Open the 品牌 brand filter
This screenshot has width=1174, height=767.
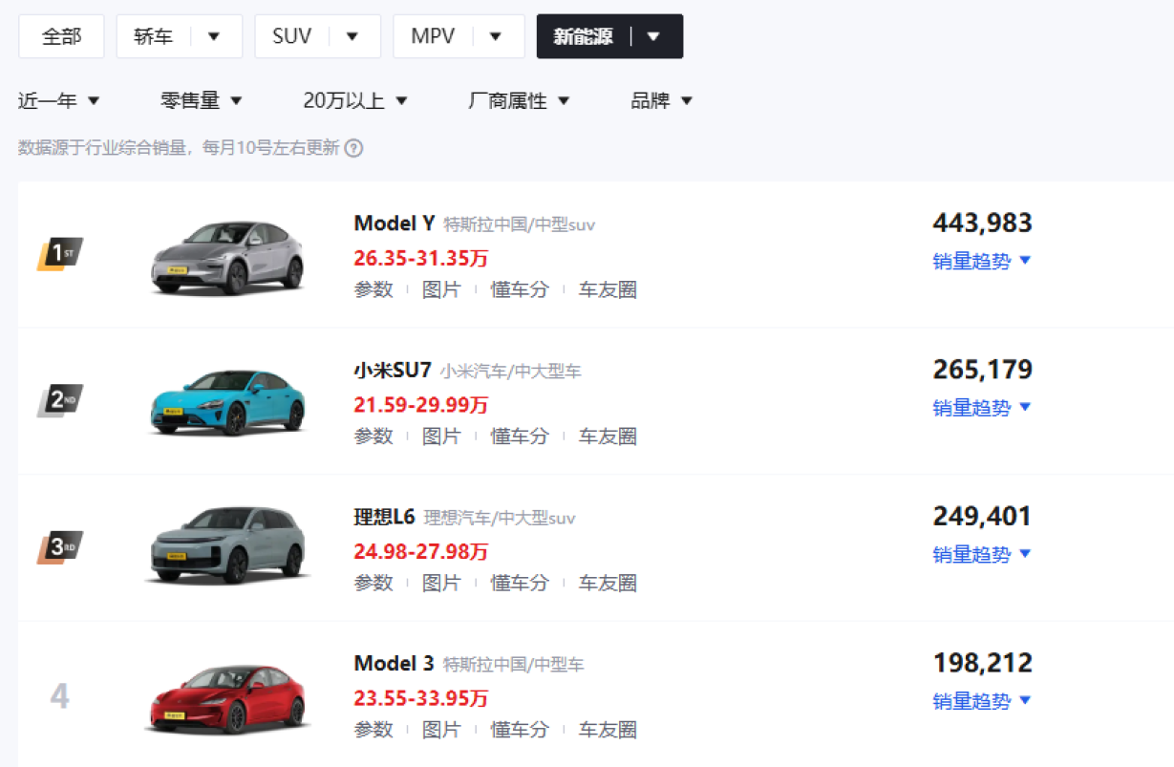click(661, 100)
